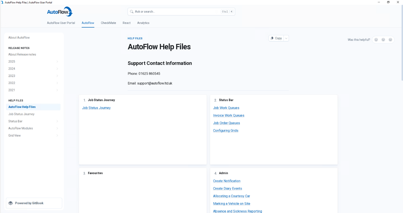This screenshot has width=403, height=213.
Task: Click the page vertical scrollbar thumb
Action: (402, 43)
